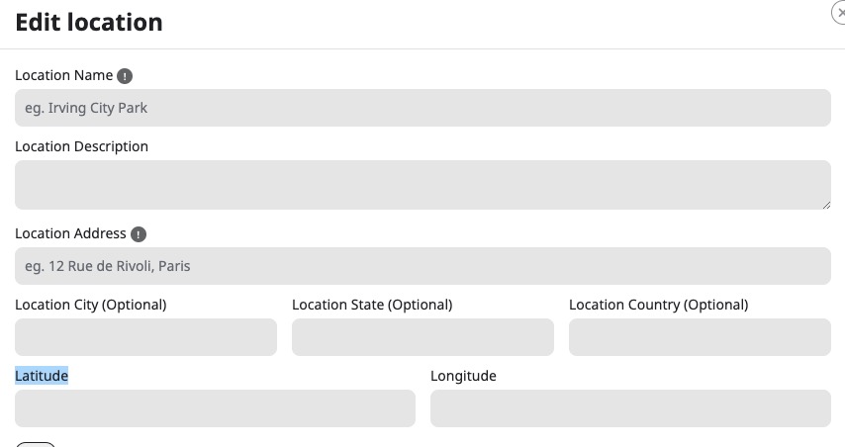Click the Location Country (Optional) label

(659, 305)
